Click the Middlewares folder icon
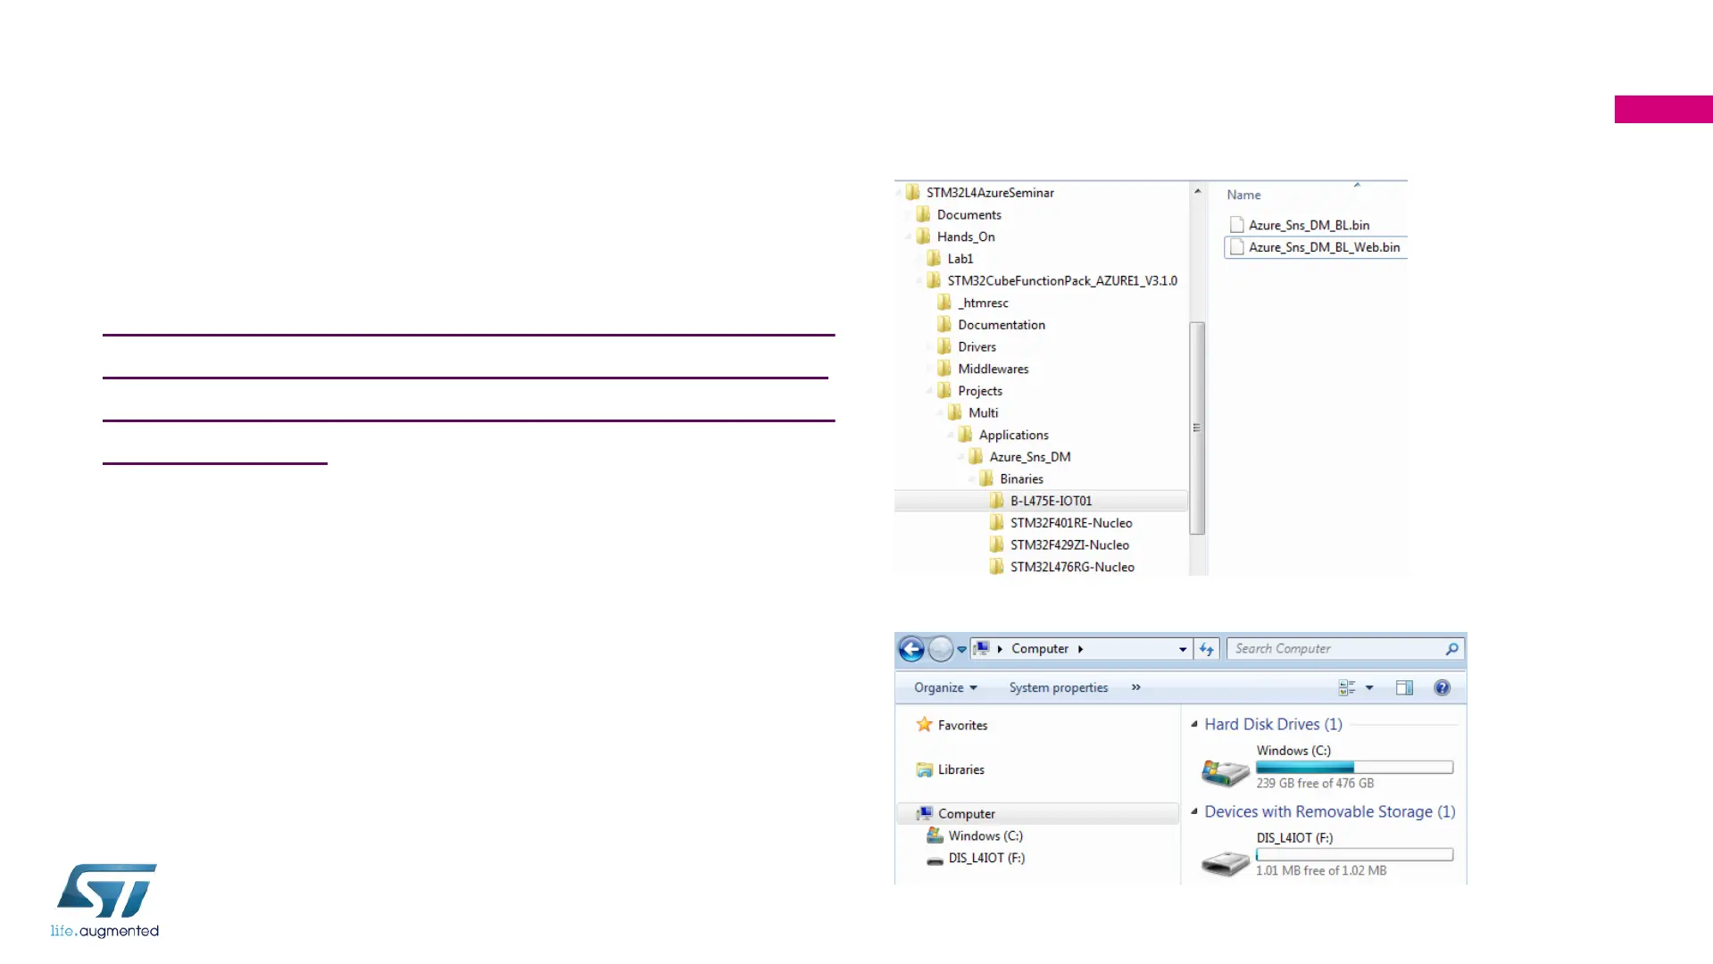The width and height of the screenshot is (1713, 964). (944, 369)
